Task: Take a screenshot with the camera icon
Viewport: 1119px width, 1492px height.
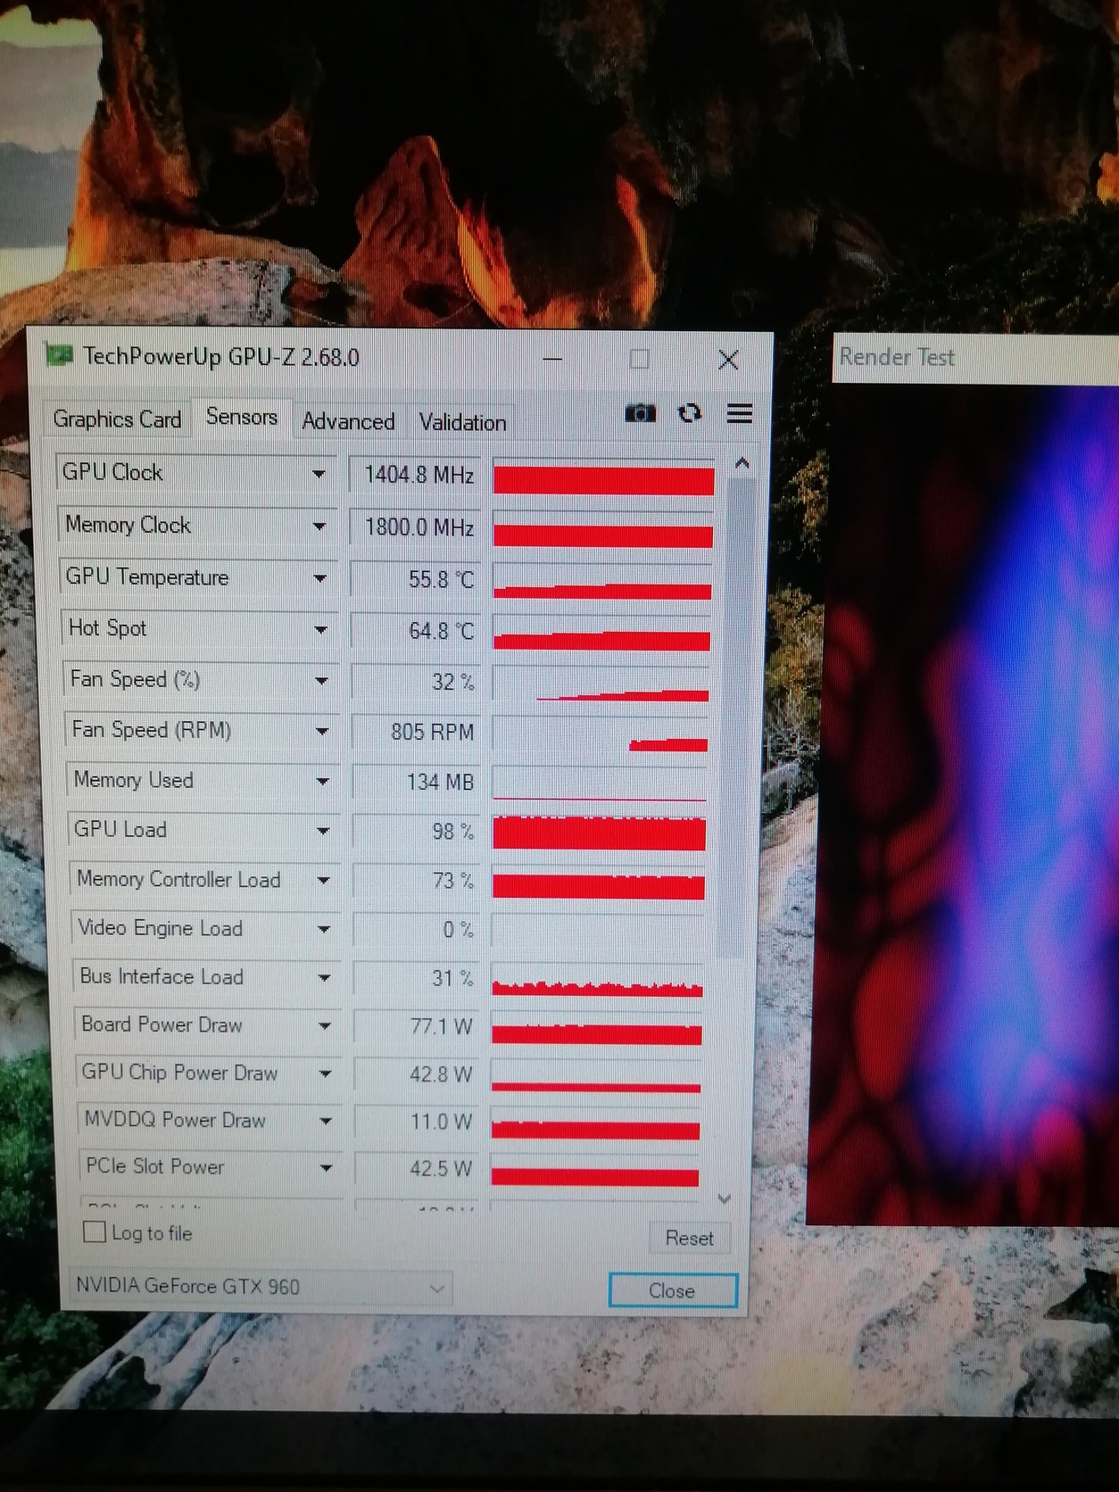Action: [640, 413]
